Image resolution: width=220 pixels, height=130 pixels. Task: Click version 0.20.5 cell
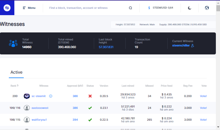104,96
